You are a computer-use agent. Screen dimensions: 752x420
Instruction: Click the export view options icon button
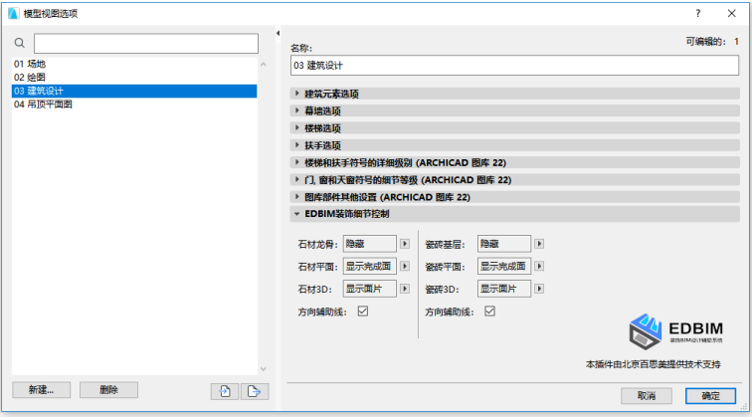(x=255, y=391)
